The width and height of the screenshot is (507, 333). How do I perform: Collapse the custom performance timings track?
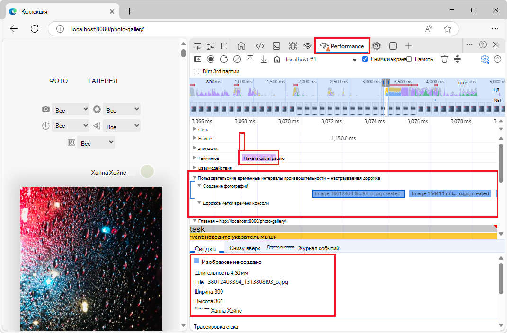(x=195, y=178)
